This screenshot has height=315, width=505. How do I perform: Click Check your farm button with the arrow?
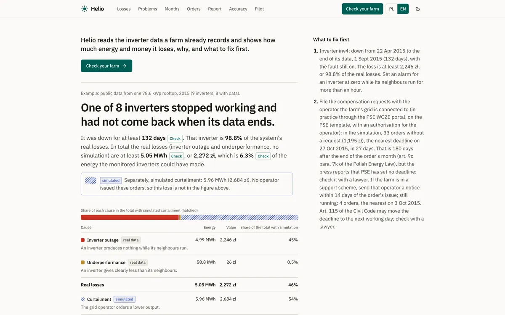tap(106, 66)
